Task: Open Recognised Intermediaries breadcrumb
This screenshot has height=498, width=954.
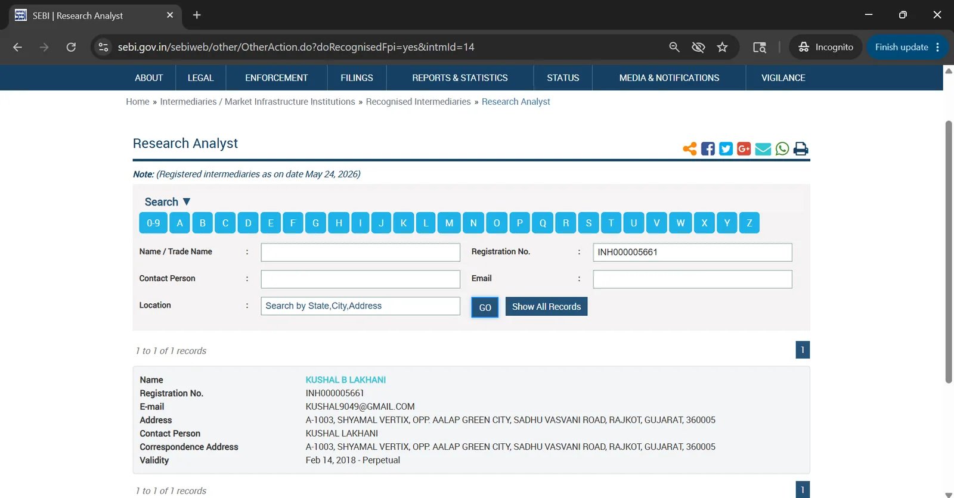Action: [418, 102]
